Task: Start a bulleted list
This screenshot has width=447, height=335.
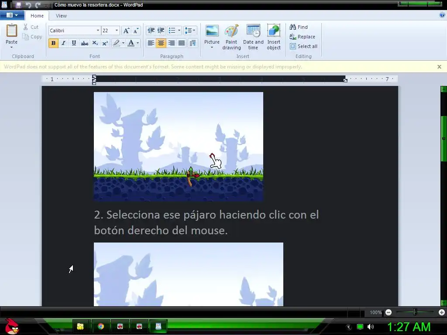Action: click(172, 31)
